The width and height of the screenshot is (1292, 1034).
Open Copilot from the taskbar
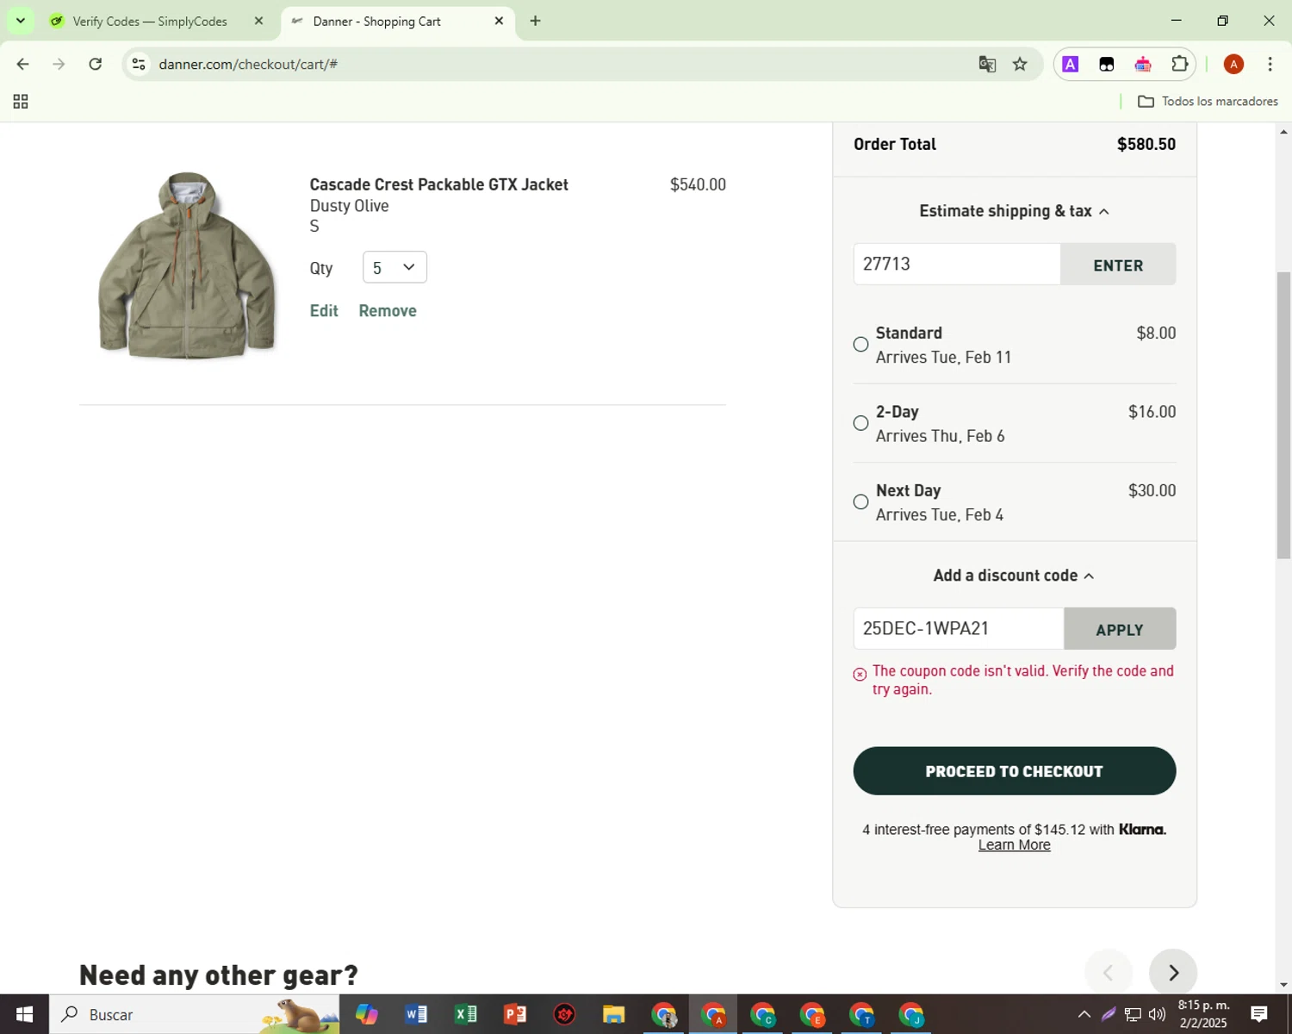click(x=367, y=1014)
